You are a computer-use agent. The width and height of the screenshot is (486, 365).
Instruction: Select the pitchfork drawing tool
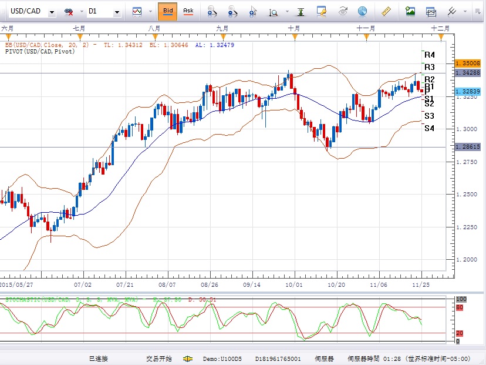451,12
